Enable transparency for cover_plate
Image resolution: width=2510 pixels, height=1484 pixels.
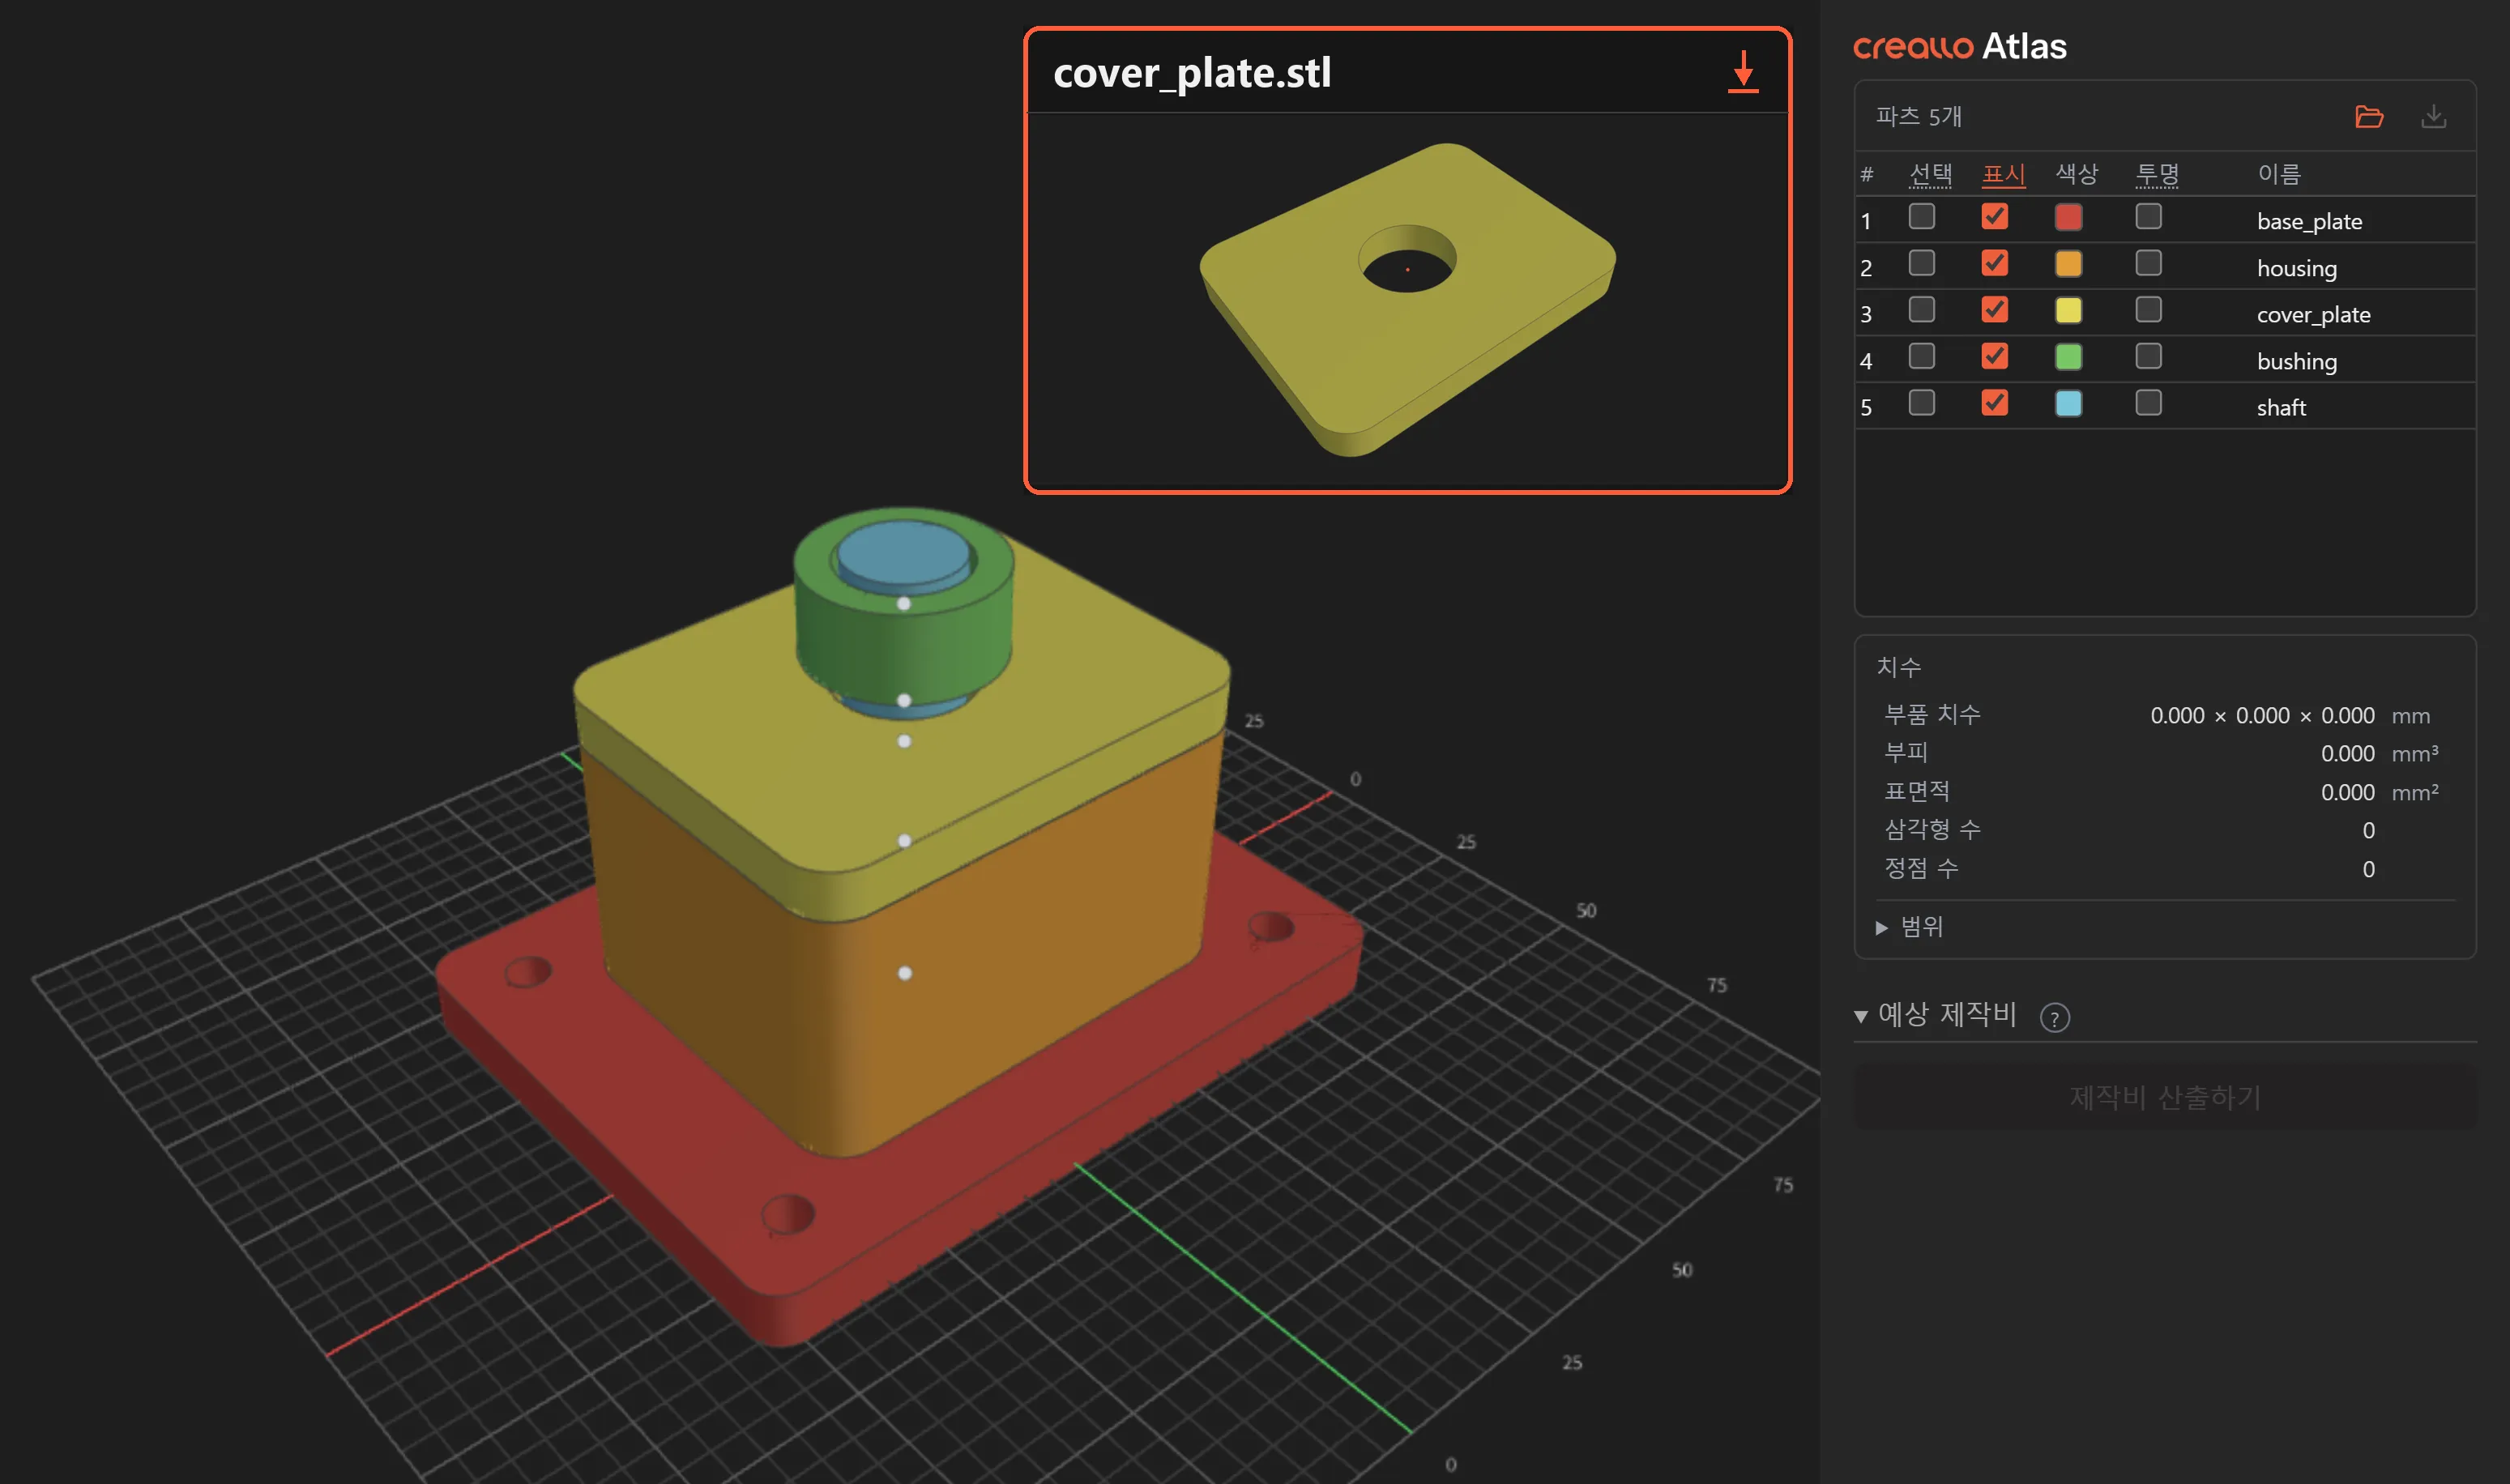tap(2148, 310)
